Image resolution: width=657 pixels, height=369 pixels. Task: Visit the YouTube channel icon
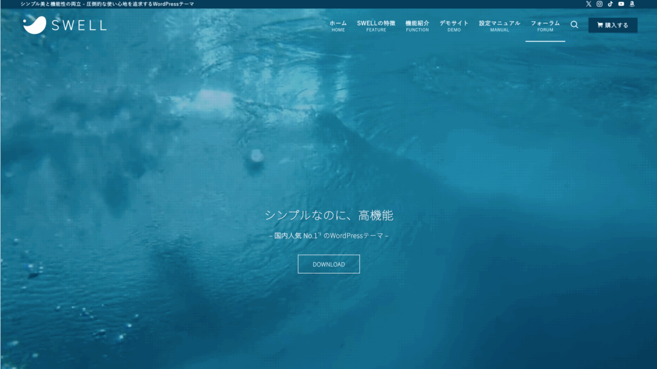(x=621, y=4)
